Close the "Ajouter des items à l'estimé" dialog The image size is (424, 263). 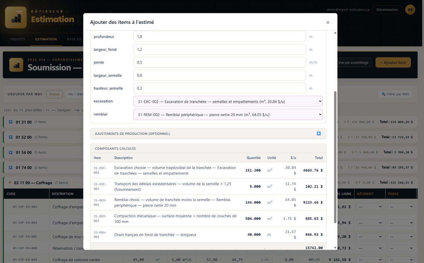(x=328, y=22)
